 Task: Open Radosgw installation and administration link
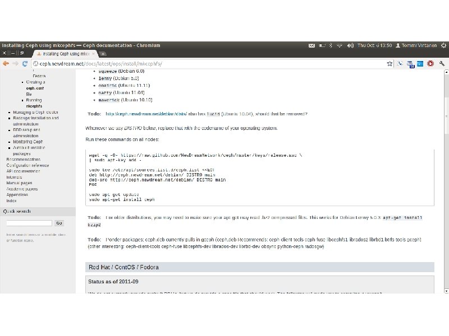click(36, 121)
